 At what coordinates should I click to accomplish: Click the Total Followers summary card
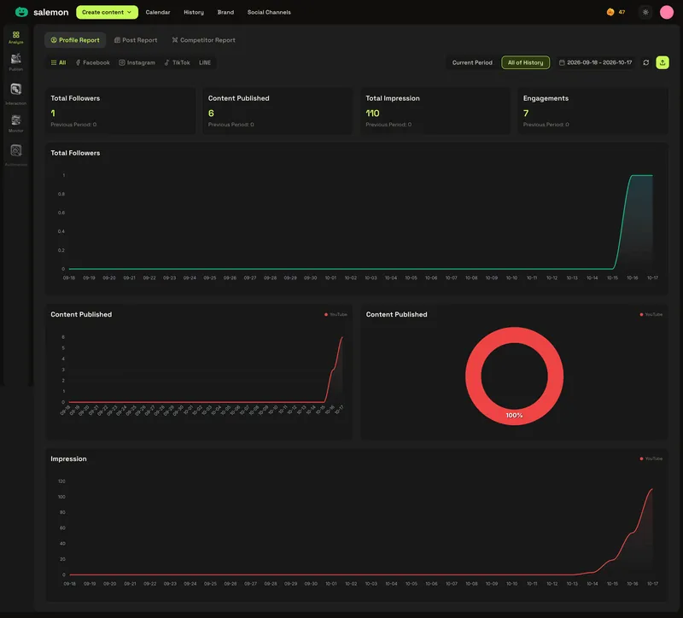120,111
